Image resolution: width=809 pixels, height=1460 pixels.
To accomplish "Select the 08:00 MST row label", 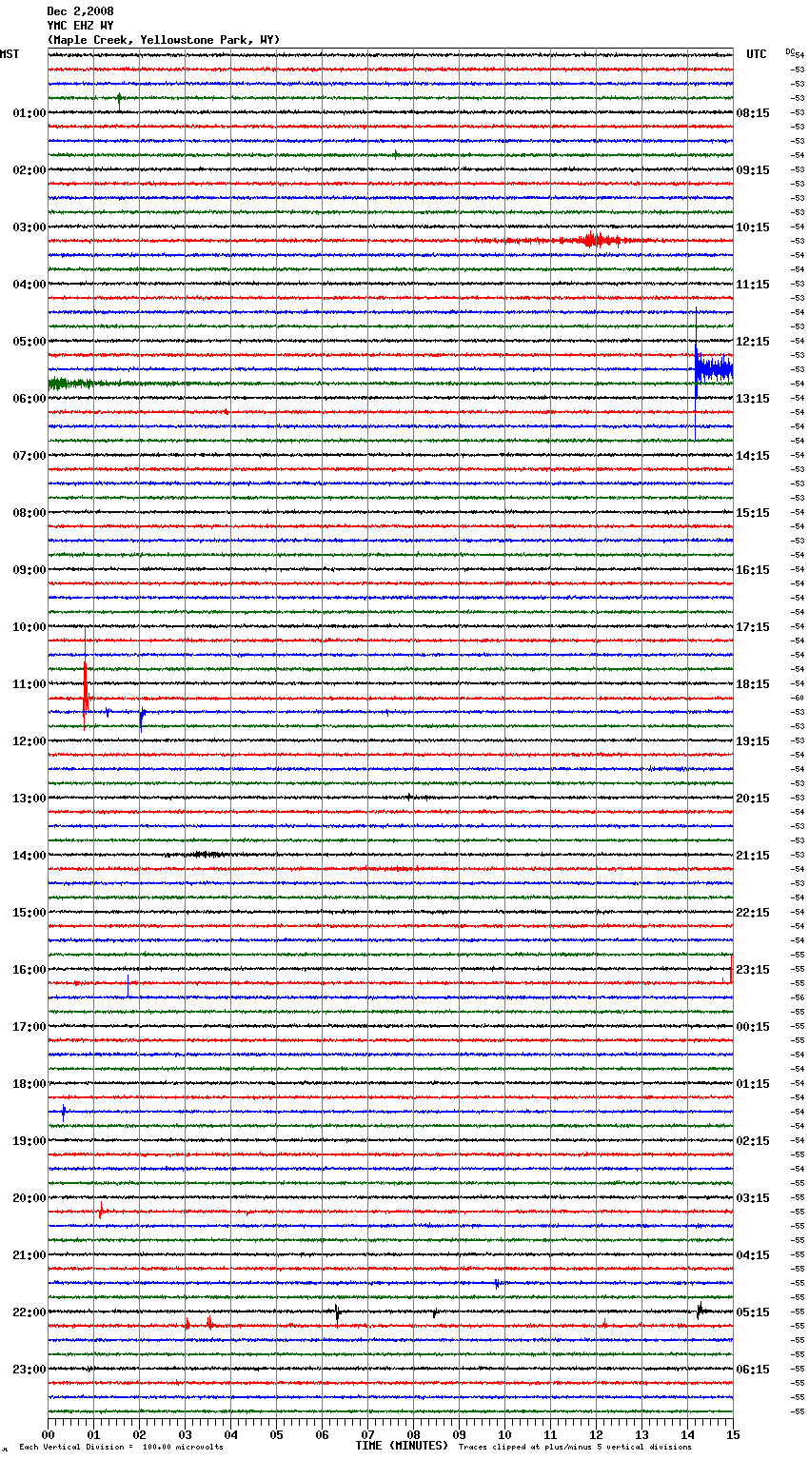I will (x=29, y=513).
